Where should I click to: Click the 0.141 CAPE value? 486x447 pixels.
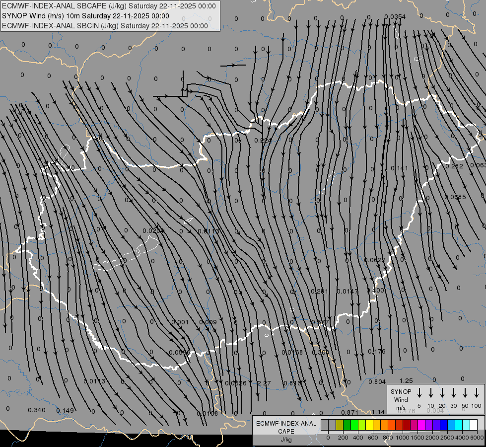pyautogui.click(x=400, y=168)
